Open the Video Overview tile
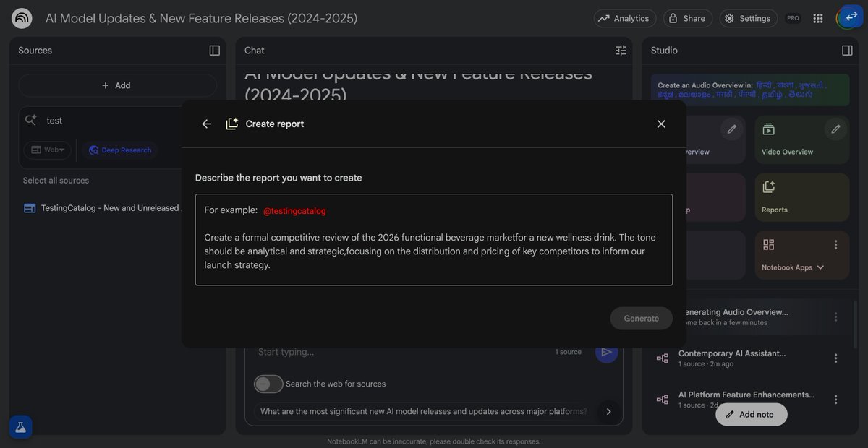 [802, 139]
